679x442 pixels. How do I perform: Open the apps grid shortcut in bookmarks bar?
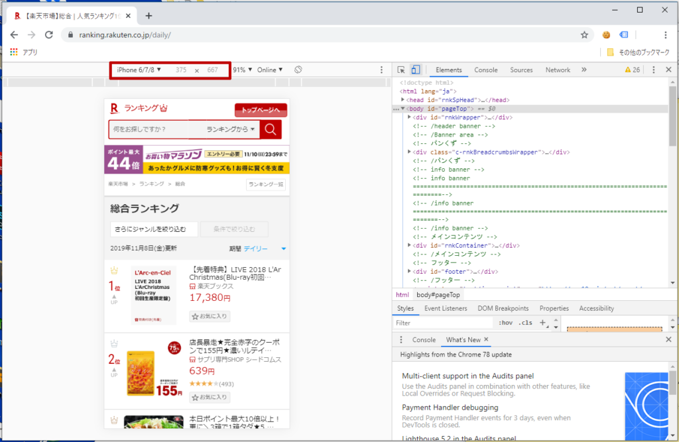14,52
